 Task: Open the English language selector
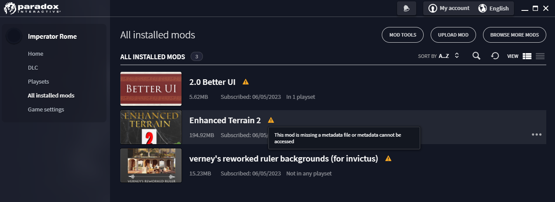point(493,8)
